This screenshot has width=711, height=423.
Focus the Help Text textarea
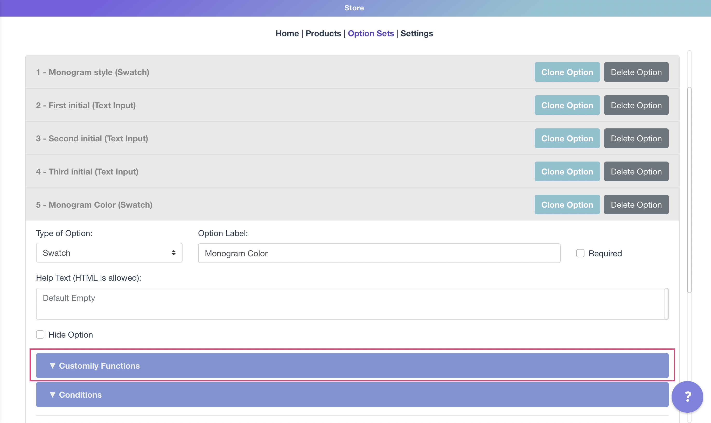(352, 304)
